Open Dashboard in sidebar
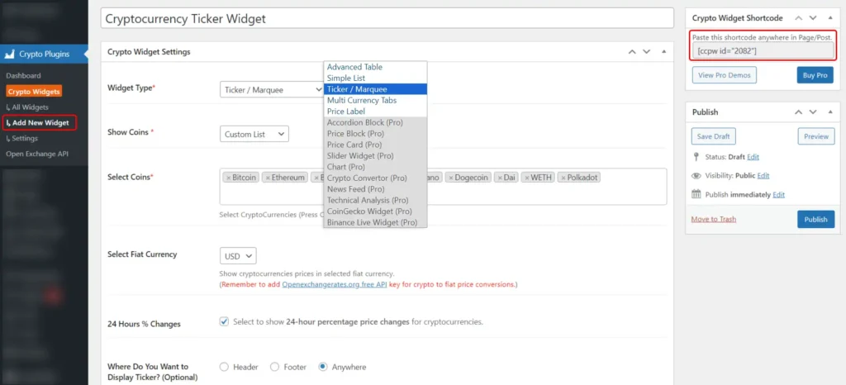846x385 pixels. point(23,76)
